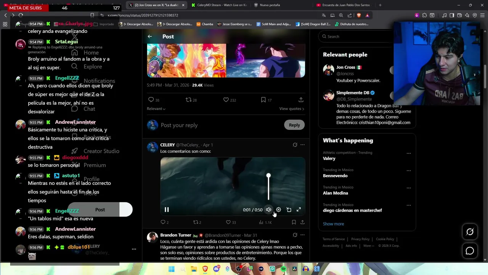Like the Jon Cross post (232)

230,100
